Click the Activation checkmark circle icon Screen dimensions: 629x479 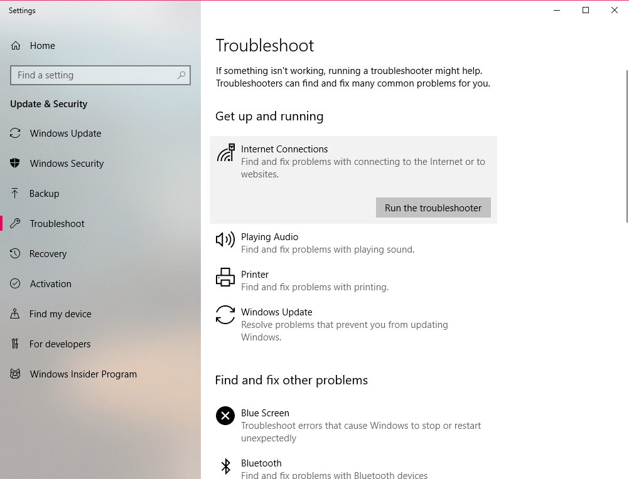point(15,283)
